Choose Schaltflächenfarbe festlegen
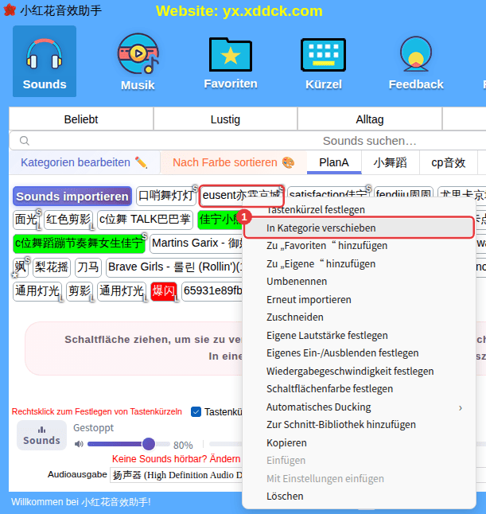The height and width of the screenshot is (514, 486). pos(359,388)
